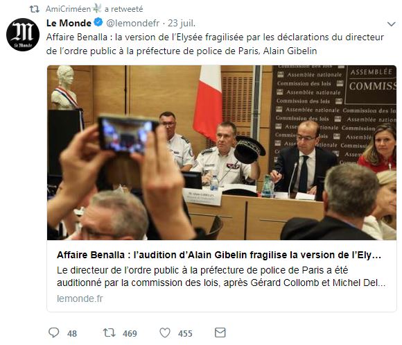This screenshot has width=402, height=345.
Task: Open article headline about Alain Gibelin audition
Action: click(219, 255)
